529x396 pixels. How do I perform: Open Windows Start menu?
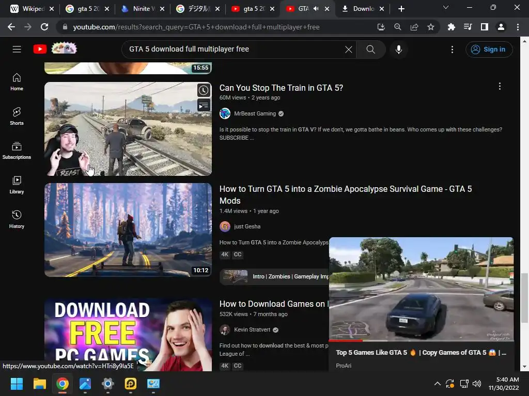click(x=17, y=384)
